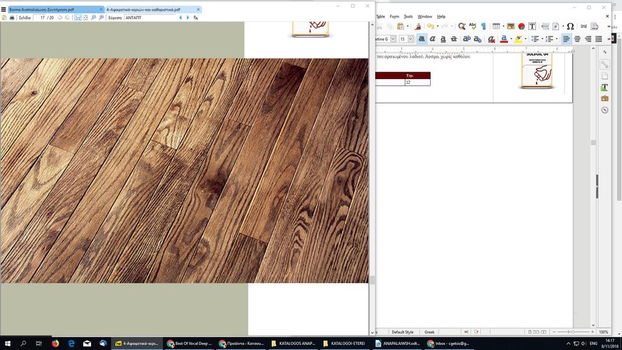
Task: Expand the numbered list dropdown arrow
Action: (556, 39)
